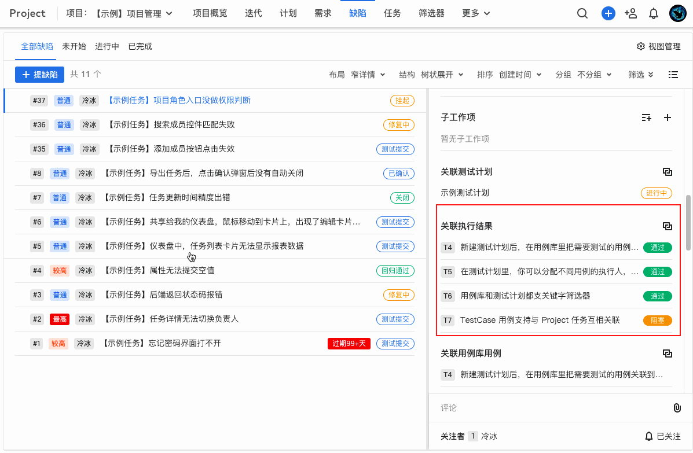Click link icon beside 关联用例库用例

point(668,353)
